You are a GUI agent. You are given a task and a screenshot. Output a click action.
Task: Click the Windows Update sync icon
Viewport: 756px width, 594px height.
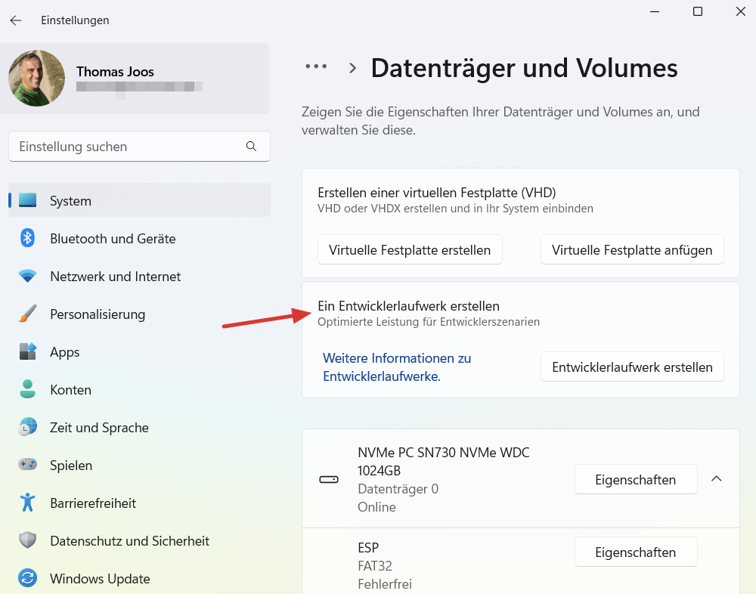[28, 579]
